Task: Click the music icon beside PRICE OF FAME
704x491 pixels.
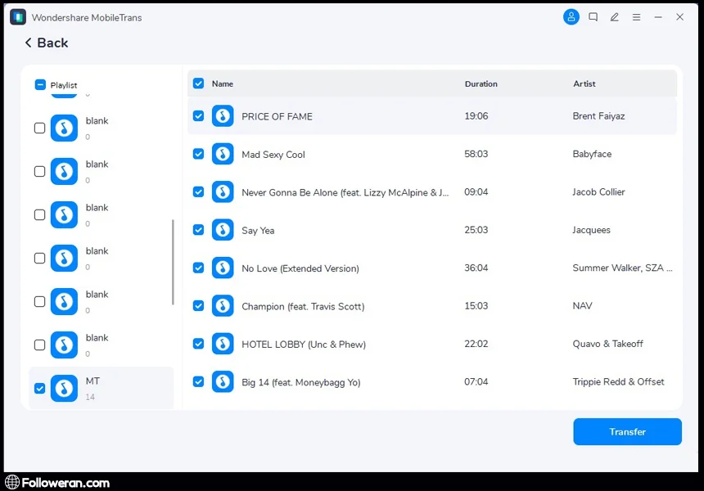Action: tap(223, 116)
